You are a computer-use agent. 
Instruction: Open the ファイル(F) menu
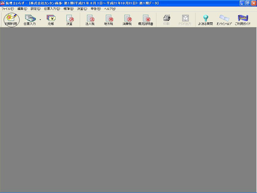pyautogui.click(x=8, y=8)
